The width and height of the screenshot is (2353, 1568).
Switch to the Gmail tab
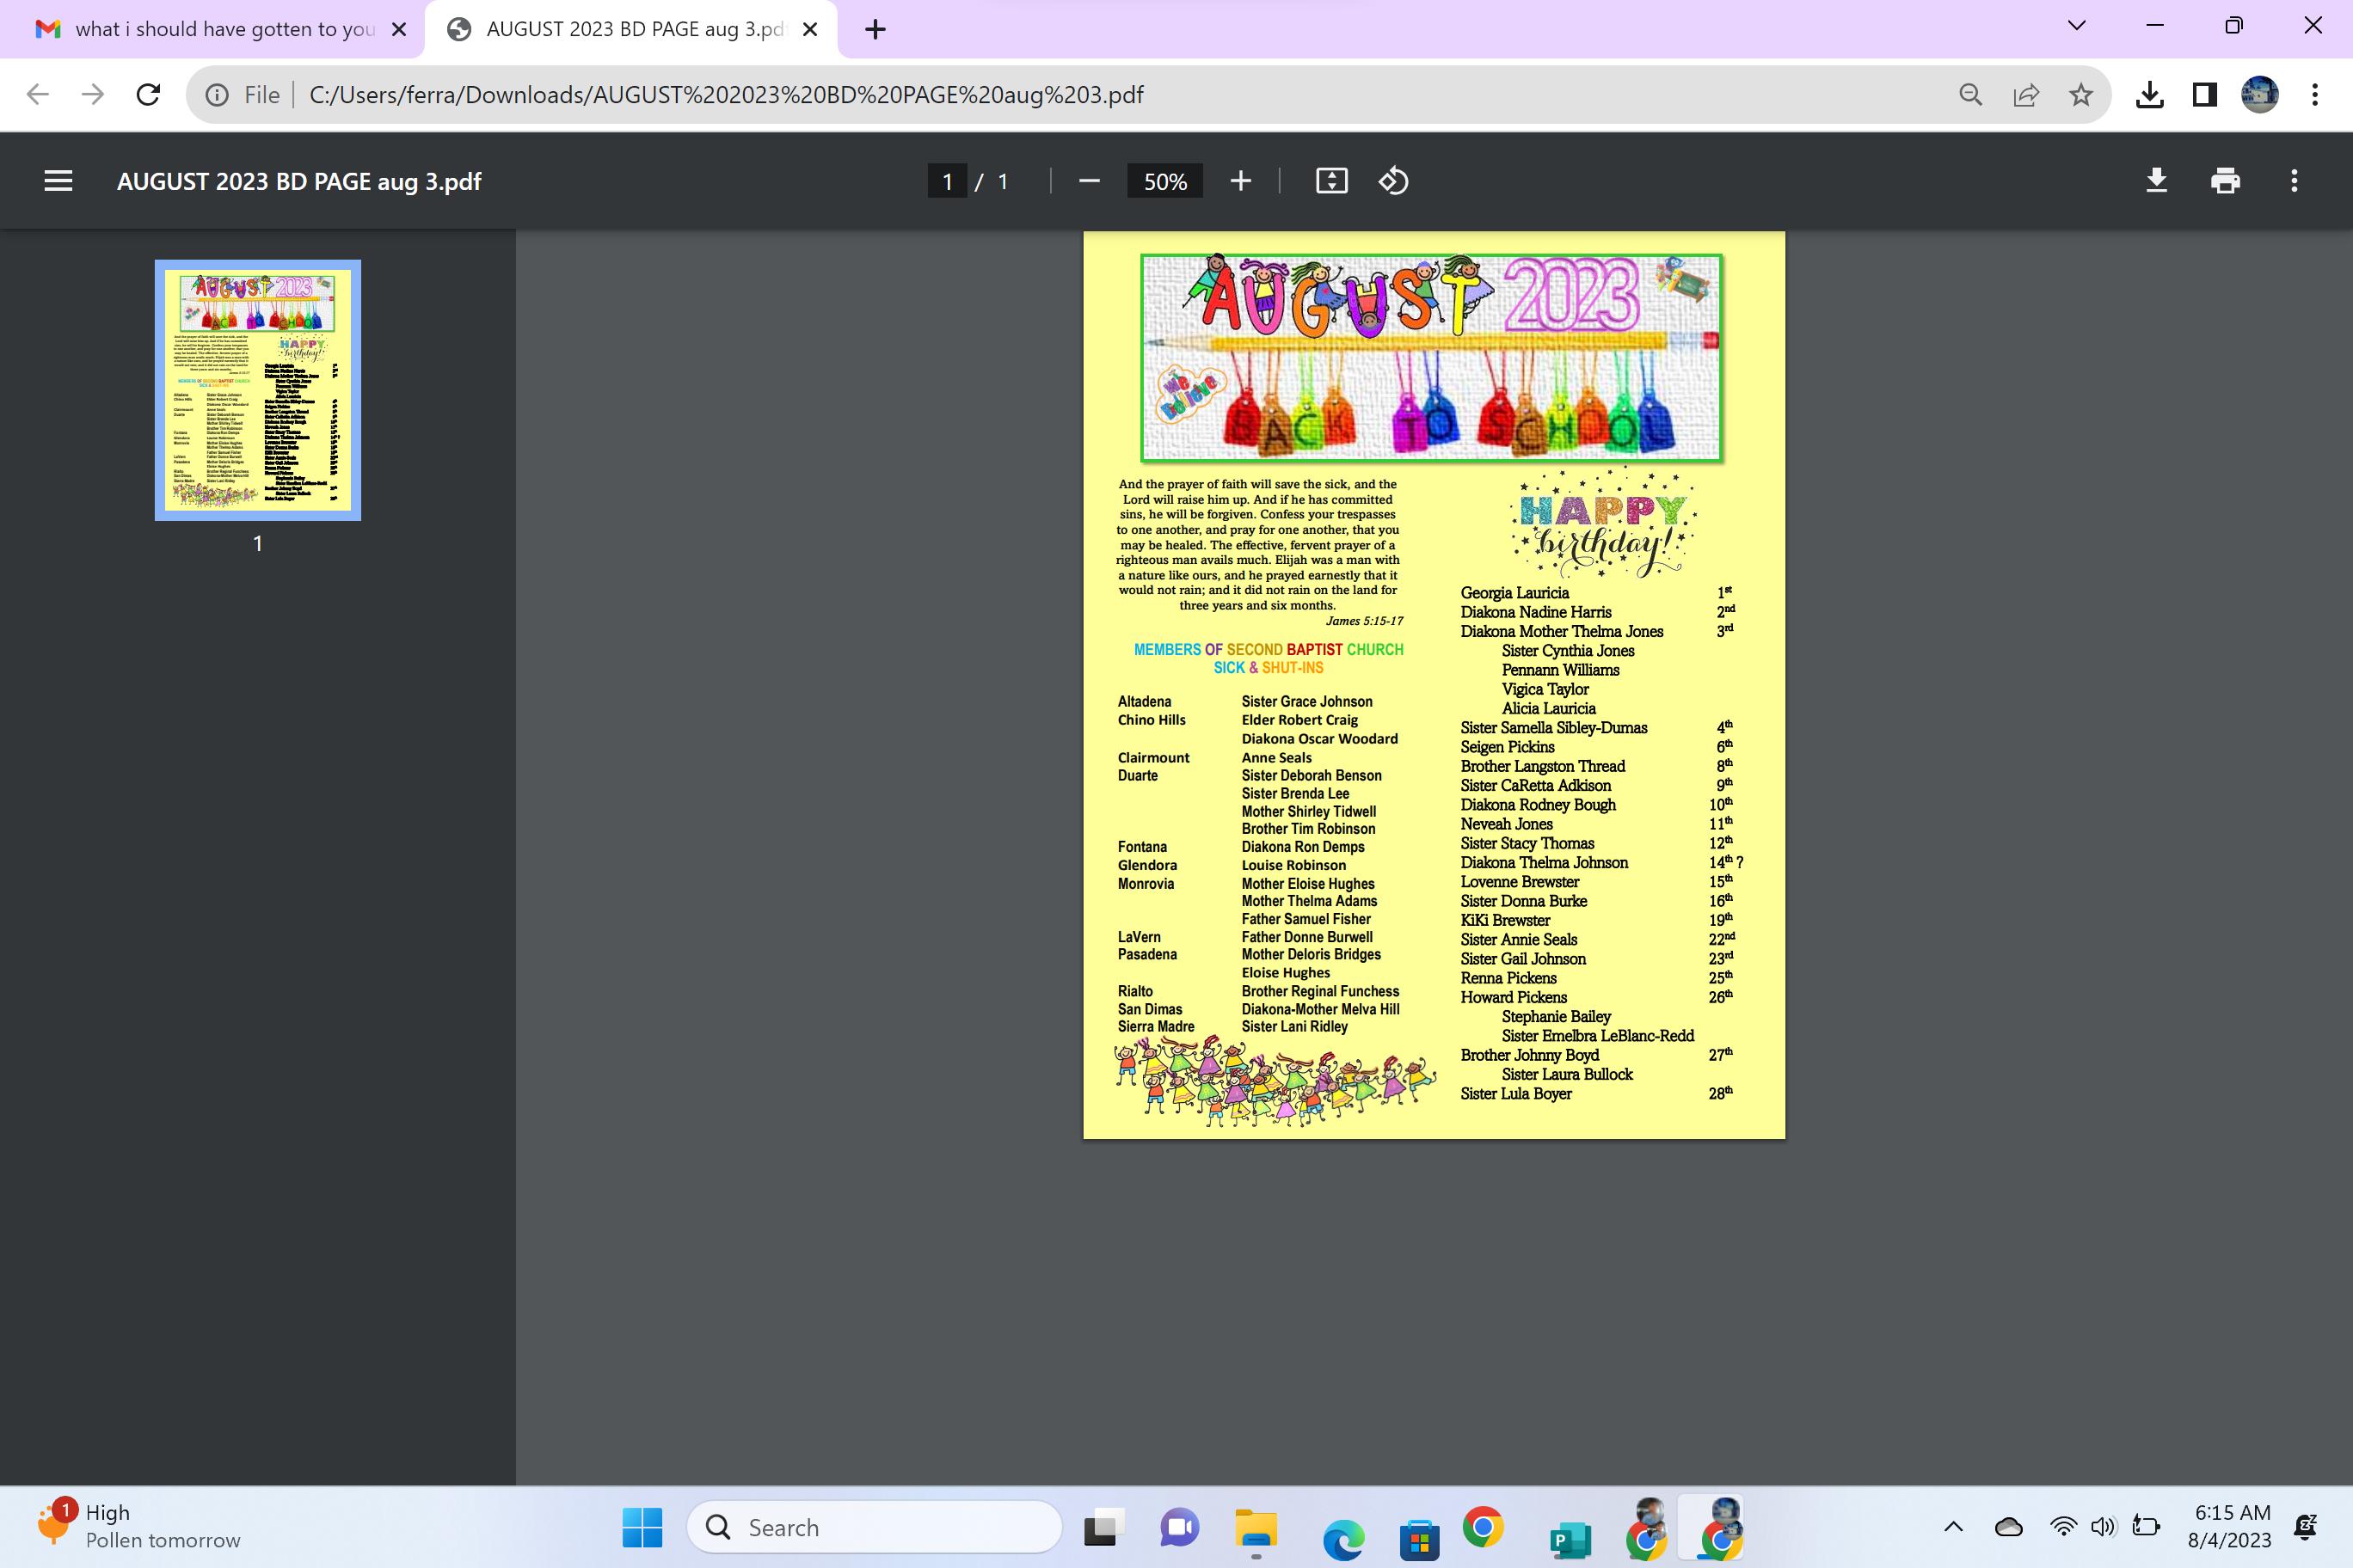(210, 29)
